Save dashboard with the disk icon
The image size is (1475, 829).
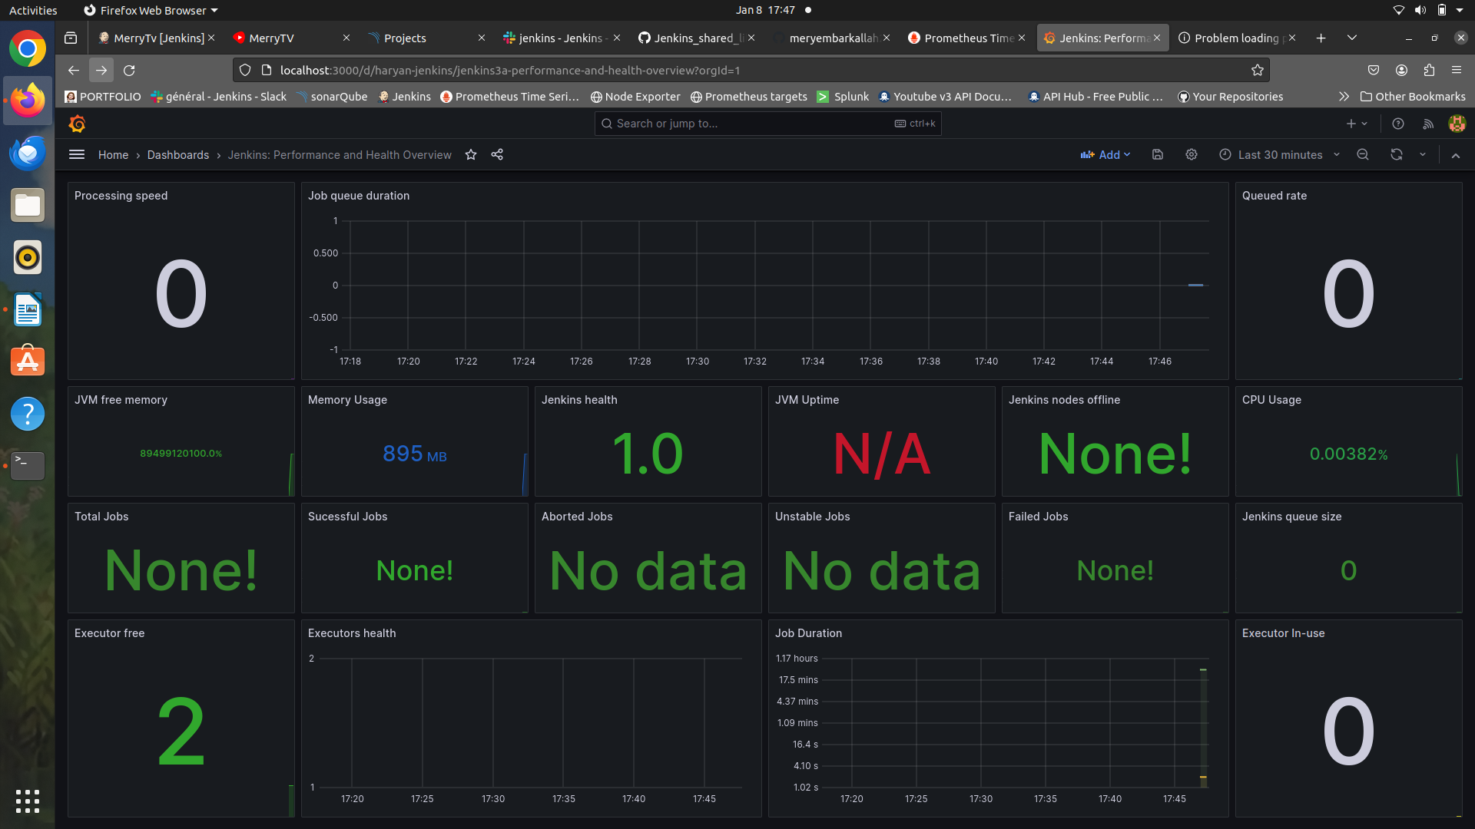click(x=1158, y=155)
